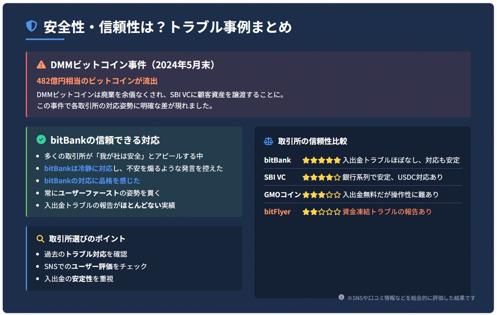Click the orange warning triangle icon

[41, 65]
